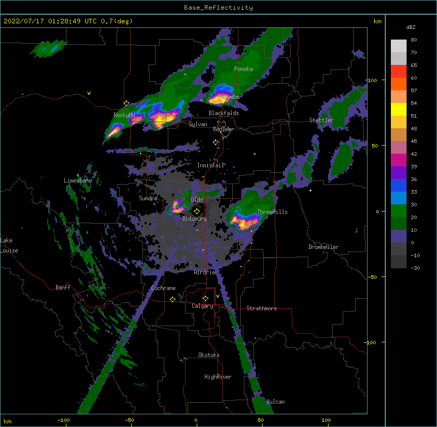Click the Limestone label
The image size is (437, 427).
[x=78, y=181]
